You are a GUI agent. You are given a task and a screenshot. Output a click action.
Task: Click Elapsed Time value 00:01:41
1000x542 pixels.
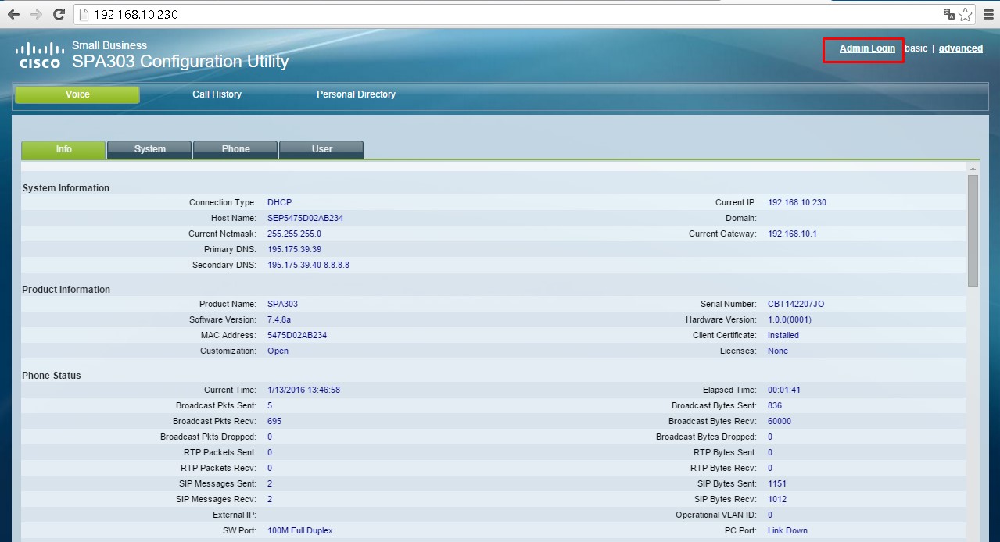(783, 390)
